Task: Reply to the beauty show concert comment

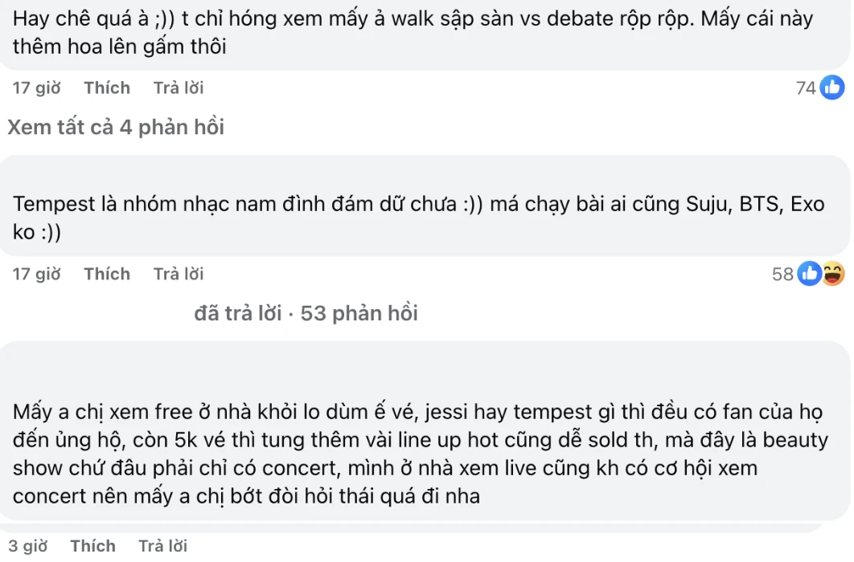Action: coord(162,546)
